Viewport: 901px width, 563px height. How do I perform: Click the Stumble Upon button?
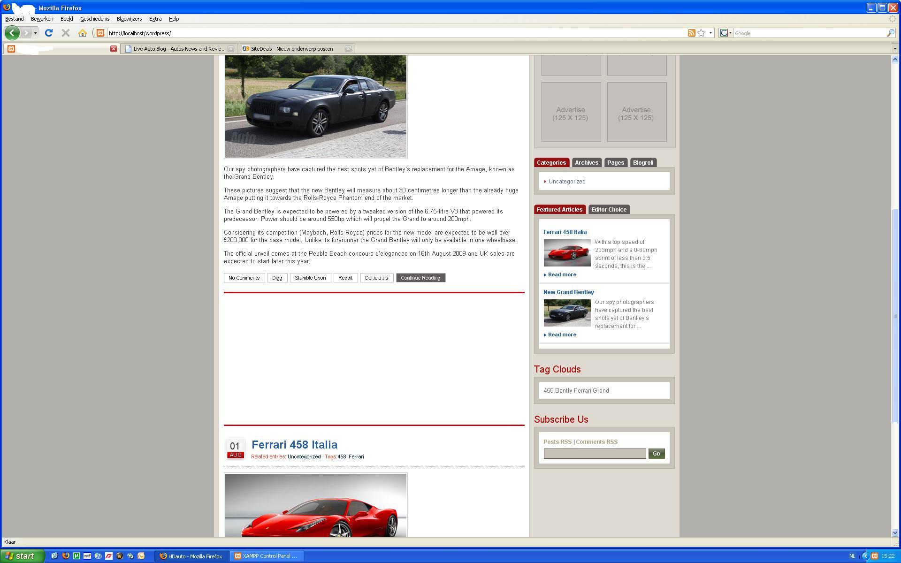tap(310, 278)
